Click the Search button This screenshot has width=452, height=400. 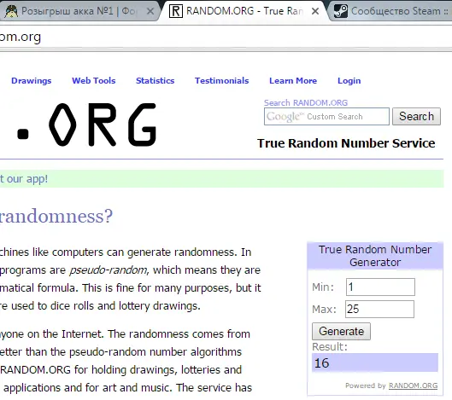(x=416, y=117)
